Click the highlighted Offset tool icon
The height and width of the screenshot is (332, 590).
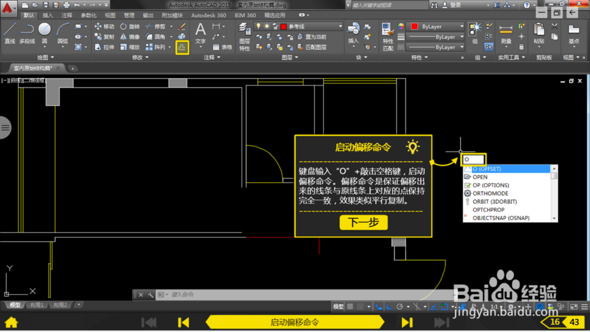(x=182, y=47)
